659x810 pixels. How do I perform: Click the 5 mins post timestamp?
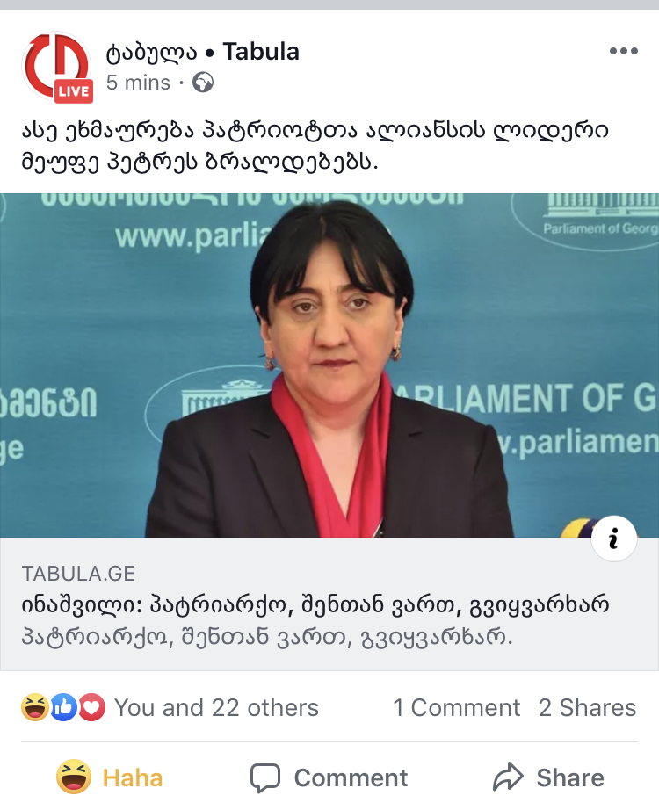pos(138,83)
